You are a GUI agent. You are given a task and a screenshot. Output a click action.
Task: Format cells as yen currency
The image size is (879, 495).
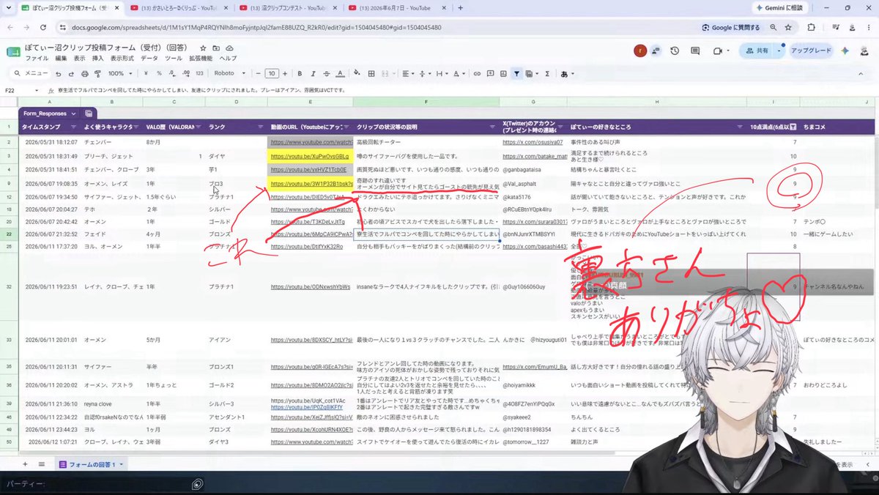coord(146,74)
